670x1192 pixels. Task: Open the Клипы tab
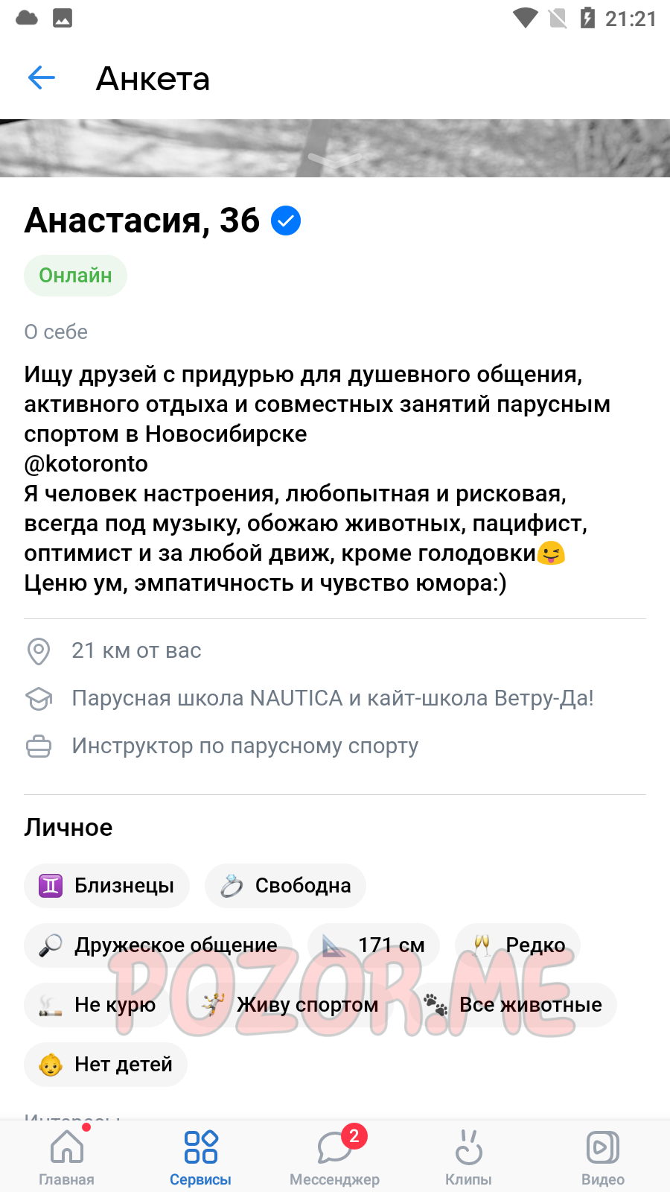[x=469, y=1156]
